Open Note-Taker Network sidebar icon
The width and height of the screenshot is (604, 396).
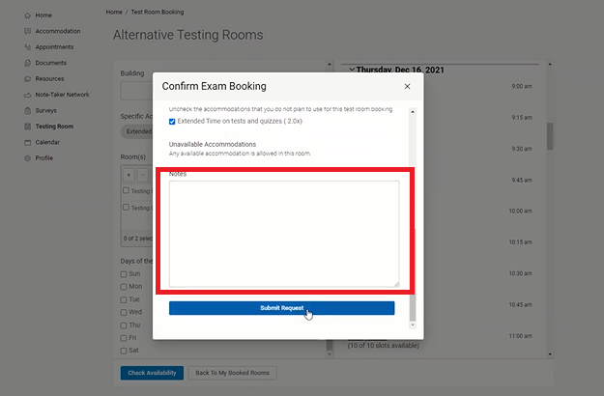[x=27, y=95]
